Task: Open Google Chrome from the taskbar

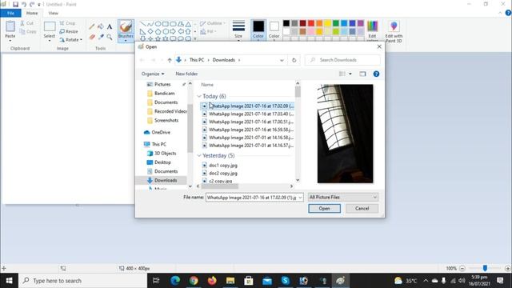Action: pyautogui.click(x=194, y=281)
